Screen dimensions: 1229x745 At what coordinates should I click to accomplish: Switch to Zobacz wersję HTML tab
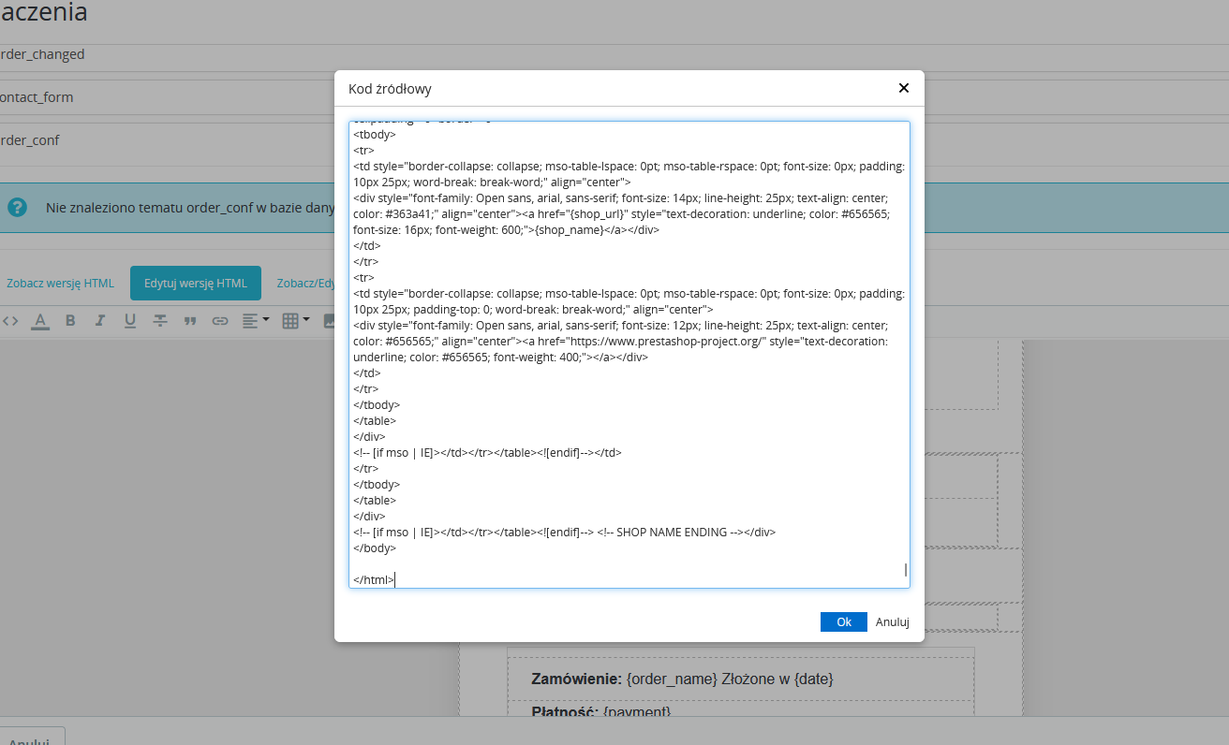coord(60,283)
